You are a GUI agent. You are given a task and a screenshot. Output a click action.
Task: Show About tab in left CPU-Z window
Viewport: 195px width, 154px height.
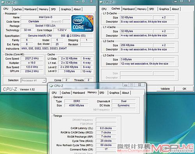[x=77, y=9]
